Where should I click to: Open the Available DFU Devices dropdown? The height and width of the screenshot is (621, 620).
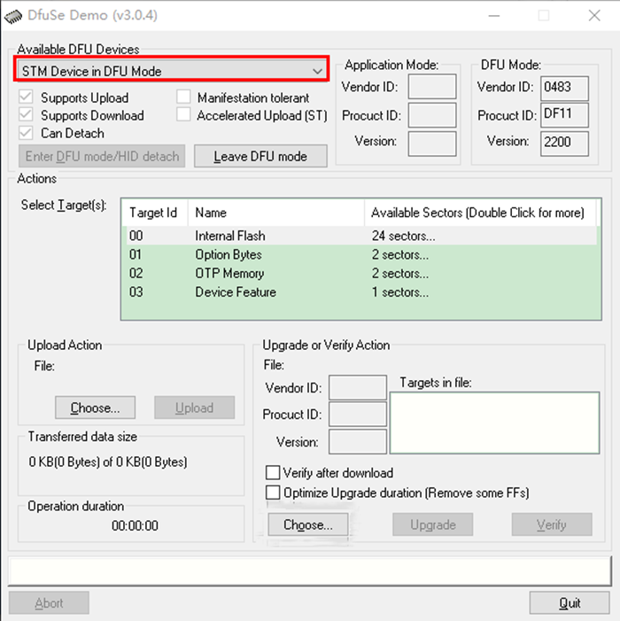(x=171, y=71)
